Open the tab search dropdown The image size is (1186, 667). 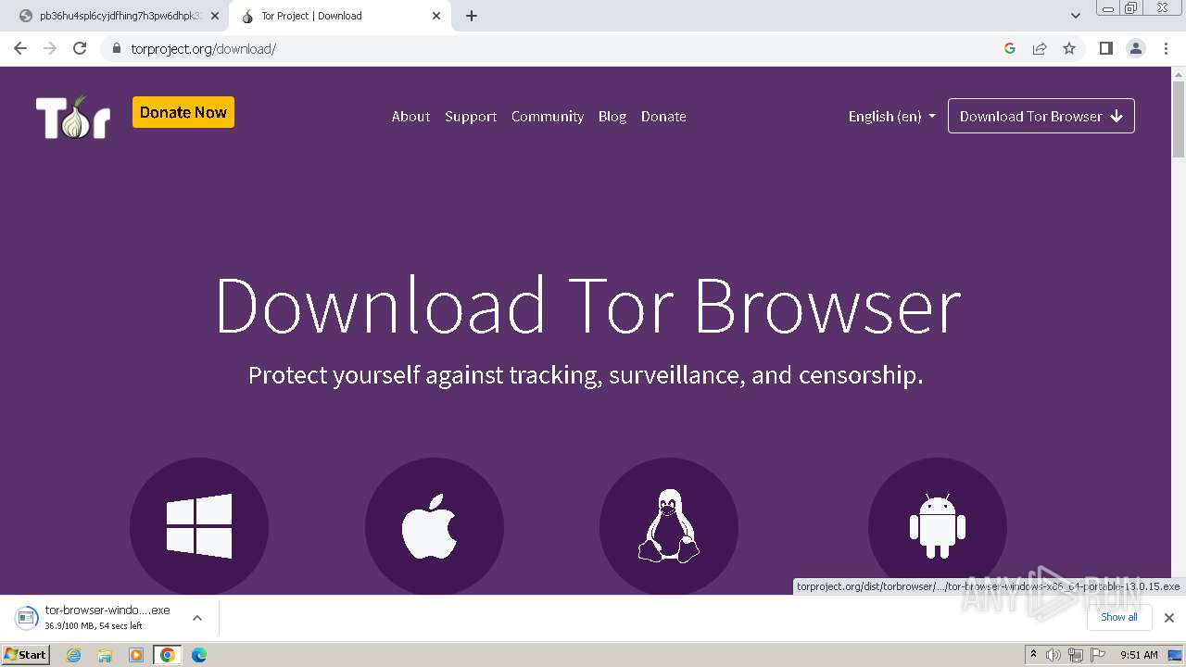[x=1076, y=16]
